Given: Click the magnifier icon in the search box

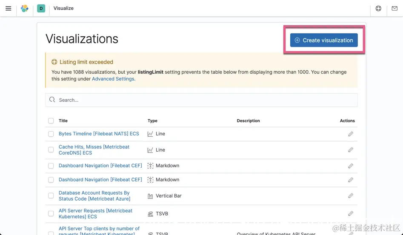Looking at the screenshot, I should click(x=52, y=100).
